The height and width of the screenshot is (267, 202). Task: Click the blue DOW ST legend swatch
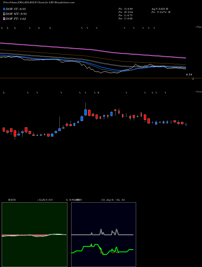tap(4, 9)
